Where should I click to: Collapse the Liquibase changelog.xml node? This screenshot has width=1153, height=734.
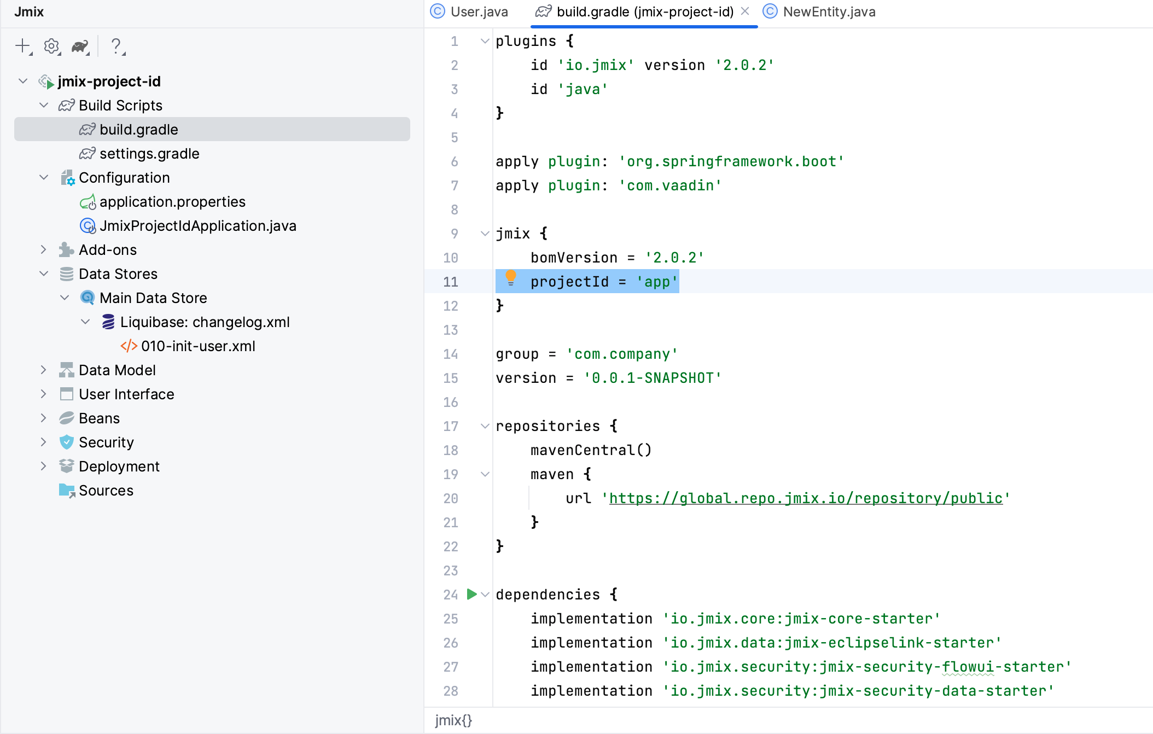tap(85, 322)
